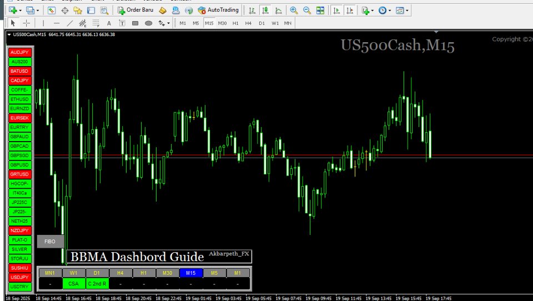Switch to M1 in timeframe toolbar
The height and width of the screenshot is (301, 533).
[x=183, y=23]
